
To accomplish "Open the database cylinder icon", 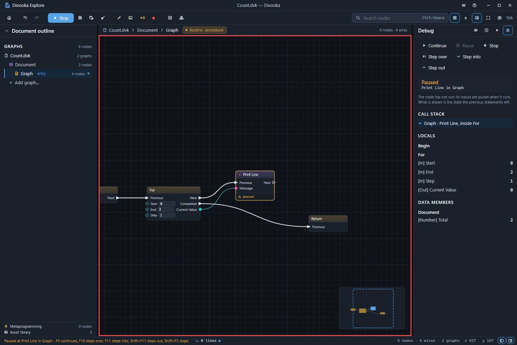I will (170, 18).
